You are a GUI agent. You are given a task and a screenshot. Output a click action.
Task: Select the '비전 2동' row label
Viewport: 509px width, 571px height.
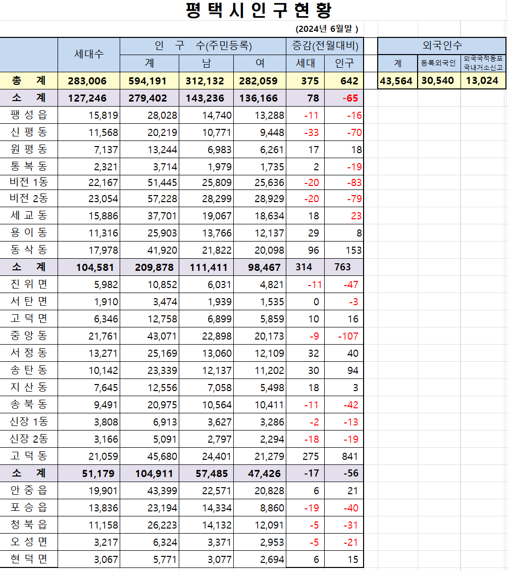[29, 199]
